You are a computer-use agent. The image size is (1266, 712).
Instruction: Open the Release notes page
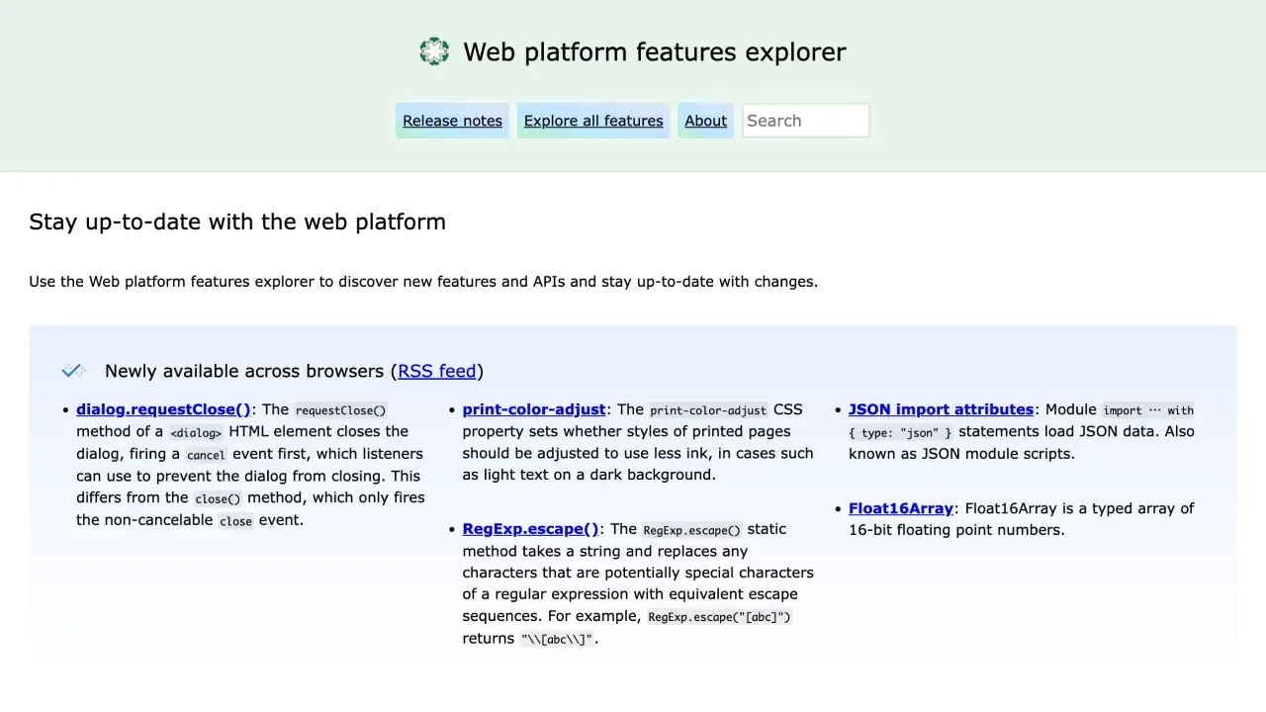[452, 121]
